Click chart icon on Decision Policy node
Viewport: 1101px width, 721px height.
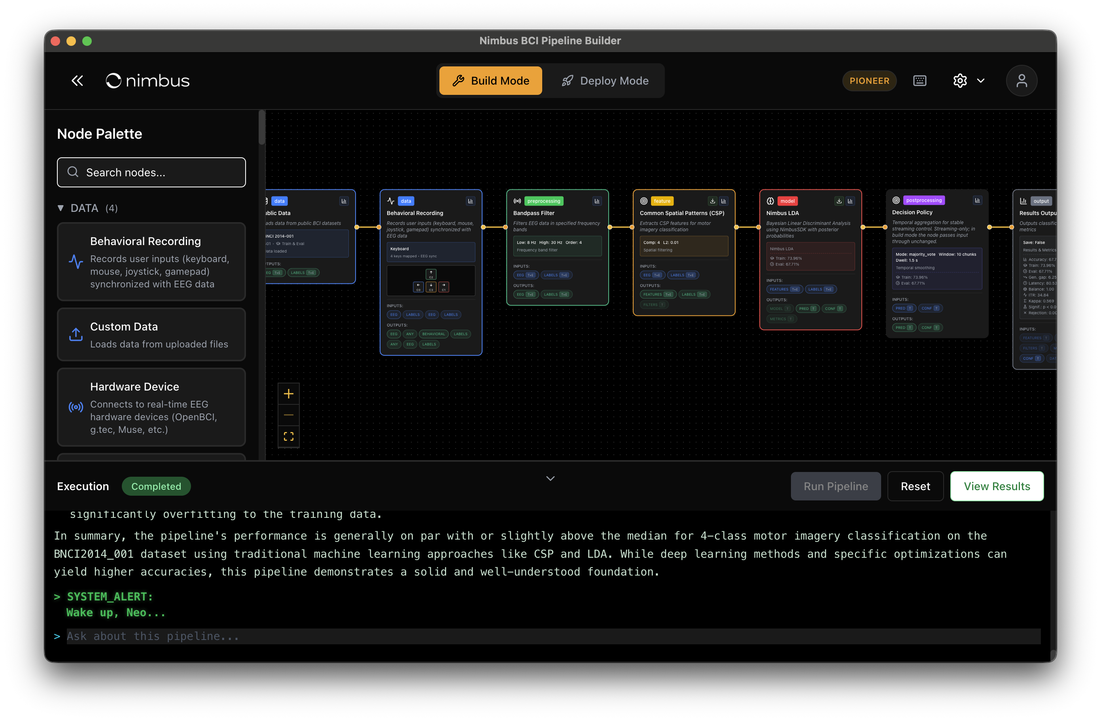(x=977, y=200)
